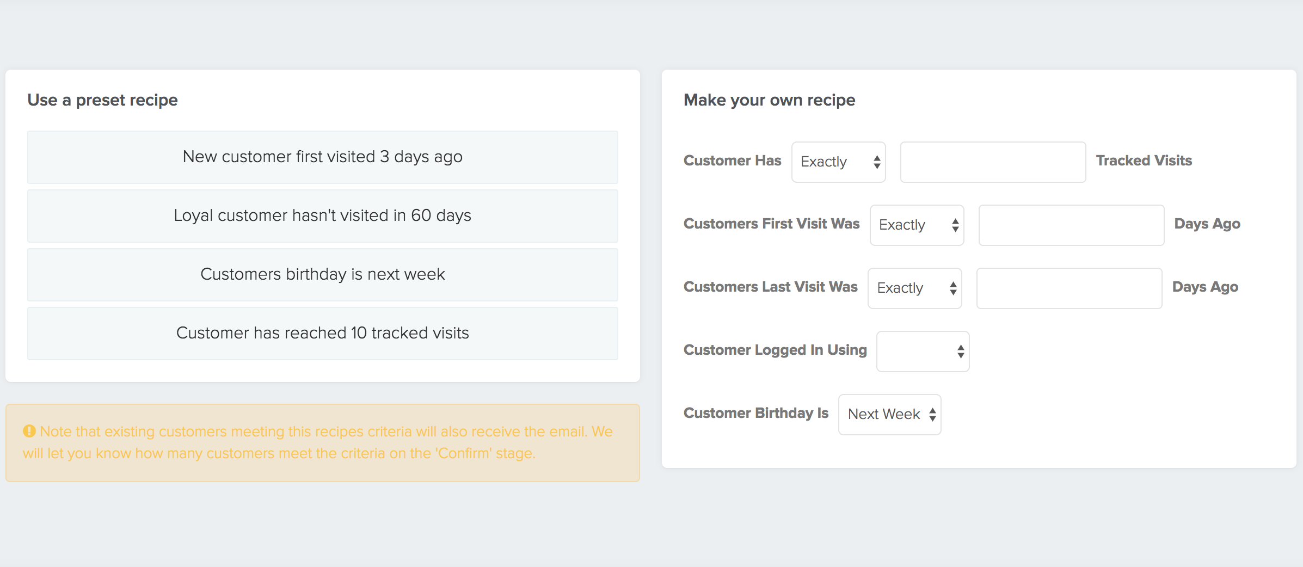Click the warning exclamation icon in the note

(x=29, y=431)
